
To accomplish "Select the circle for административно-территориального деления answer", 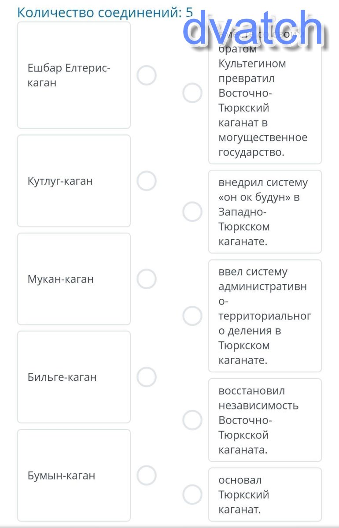I will tap(192, 316).
